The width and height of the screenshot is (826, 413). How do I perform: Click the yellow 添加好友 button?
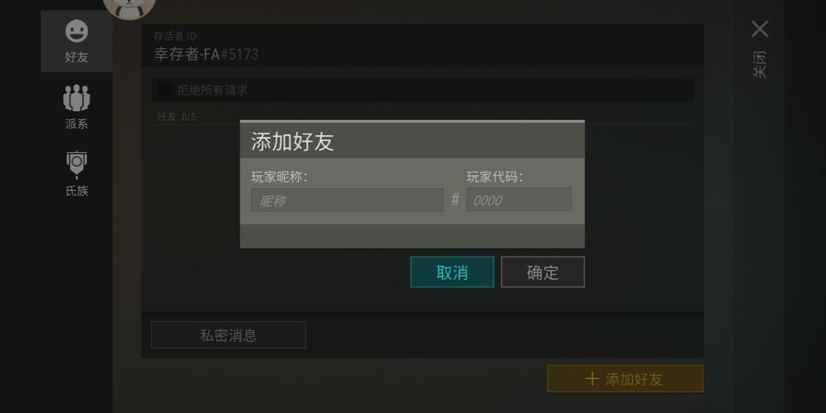625,379
